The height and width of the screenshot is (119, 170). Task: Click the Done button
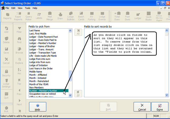click(x=159, y=107)
